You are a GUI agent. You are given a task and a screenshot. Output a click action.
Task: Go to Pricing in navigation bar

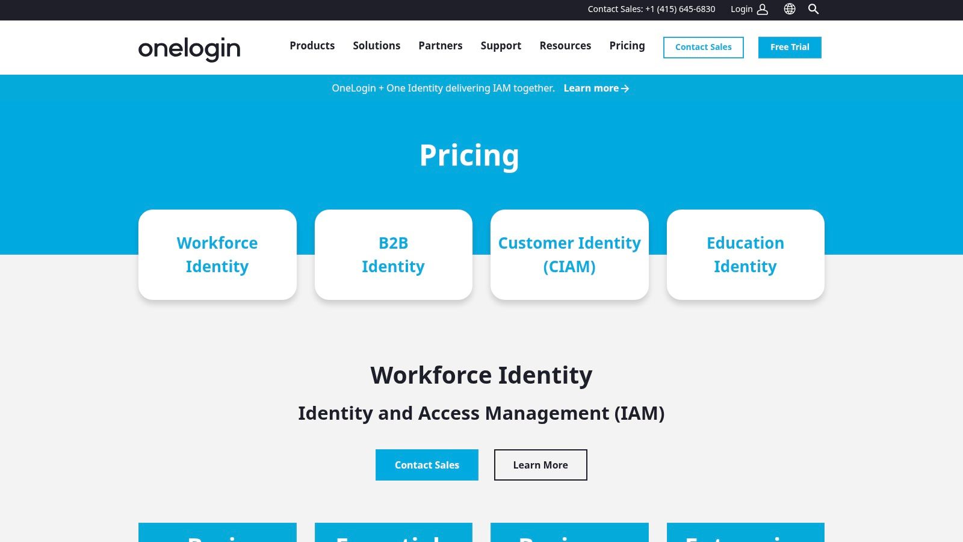(x=627, y=46)
